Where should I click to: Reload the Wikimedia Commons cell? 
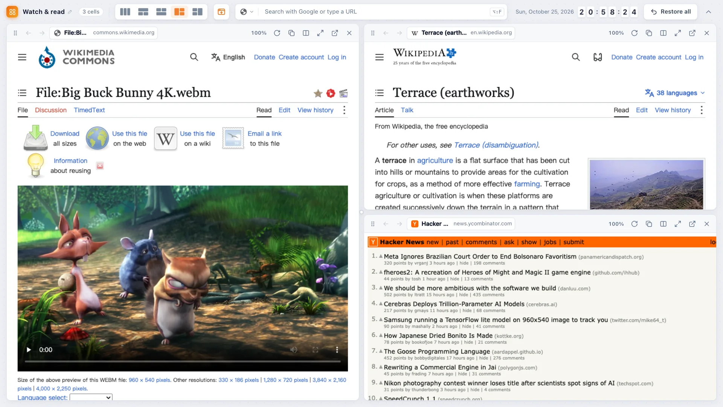pos(277,33)
